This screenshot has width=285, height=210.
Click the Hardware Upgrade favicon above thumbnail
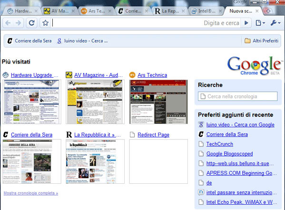(x=6, y=75)
